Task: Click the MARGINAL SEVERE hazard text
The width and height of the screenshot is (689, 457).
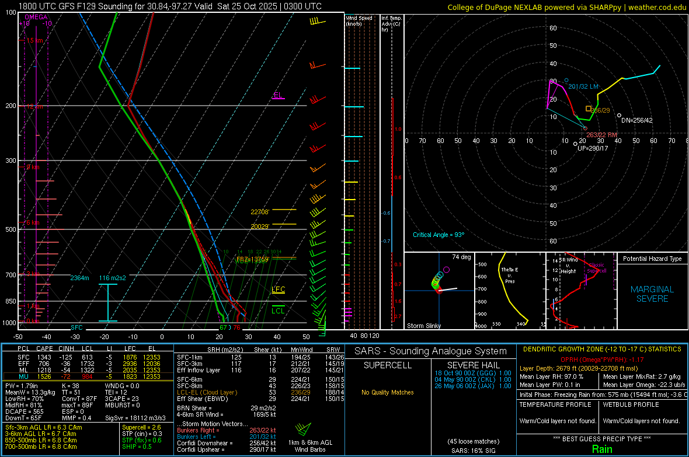Action: [x=652, y=294]
